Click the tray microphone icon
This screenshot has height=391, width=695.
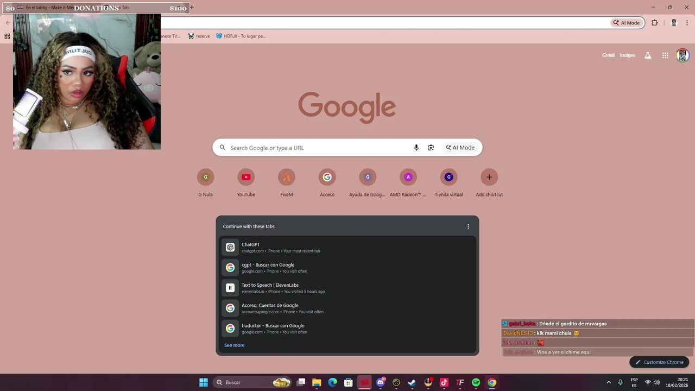click(x=620, y=382)
